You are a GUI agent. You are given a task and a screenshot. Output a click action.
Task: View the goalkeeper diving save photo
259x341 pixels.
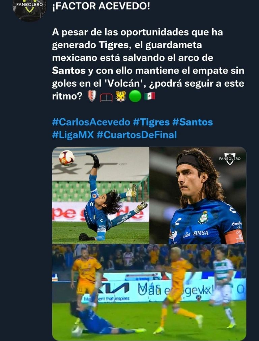pos(101,195)
